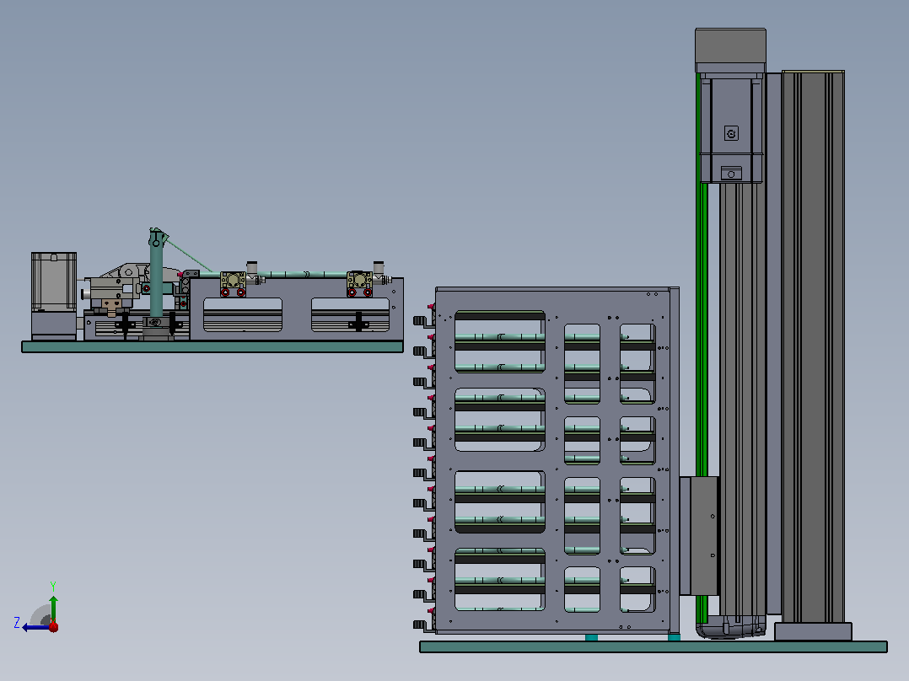
Task: Select the carriage block joining rack to column
Action: 699,536
